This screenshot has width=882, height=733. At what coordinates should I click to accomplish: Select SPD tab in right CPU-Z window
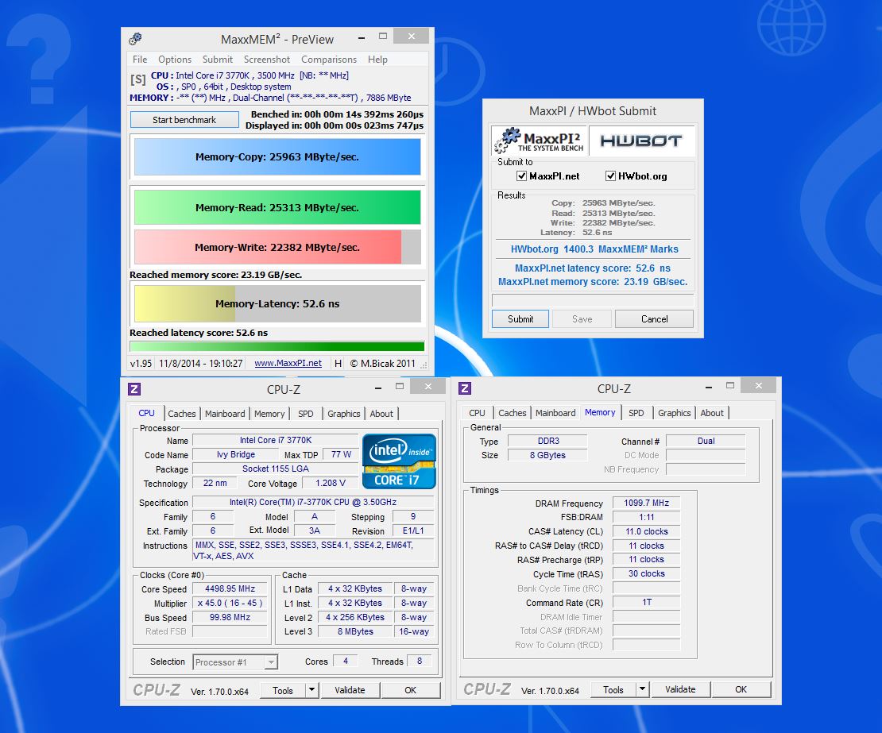pyautogui.click(x=636, y=413)
